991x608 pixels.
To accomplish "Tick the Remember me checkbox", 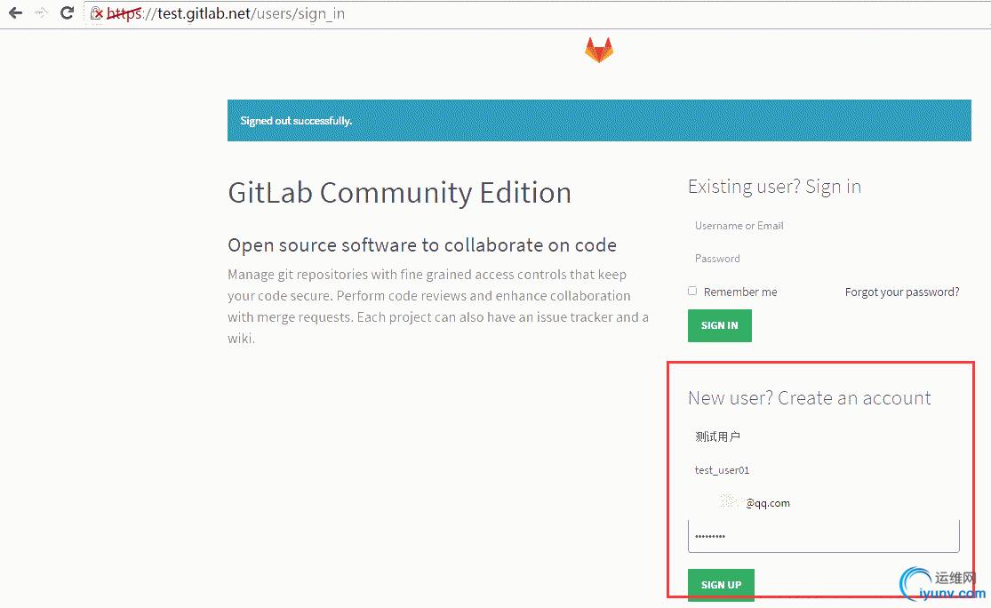I will coord(692,292).
